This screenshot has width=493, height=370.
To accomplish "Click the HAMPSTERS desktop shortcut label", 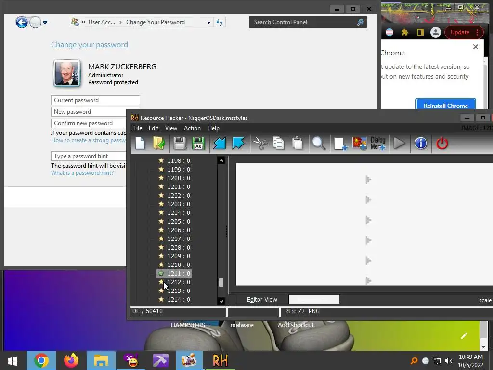I will point(188,325).
